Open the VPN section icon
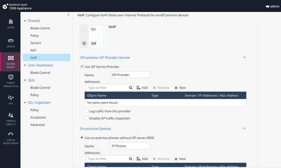Image resolution: width=281 pixels, height=168 pixels. [x=11, y=98]
